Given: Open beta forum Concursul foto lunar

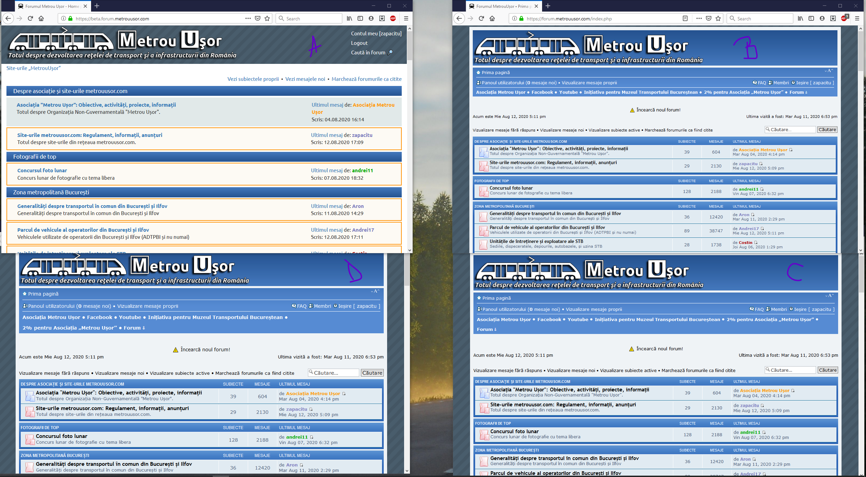Looking at the screenshot, I should click(x=42, y=170).
